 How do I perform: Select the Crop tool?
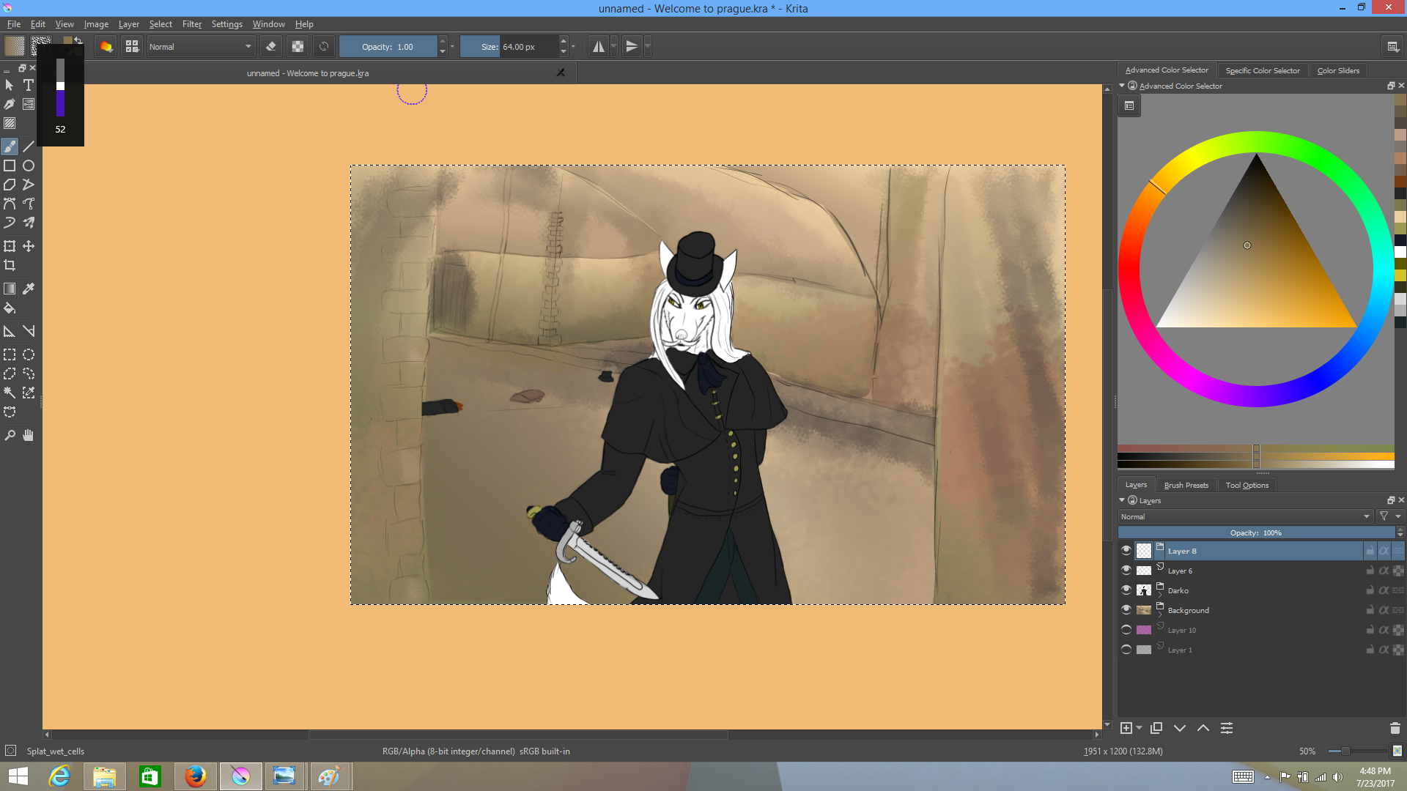point(10,265)
